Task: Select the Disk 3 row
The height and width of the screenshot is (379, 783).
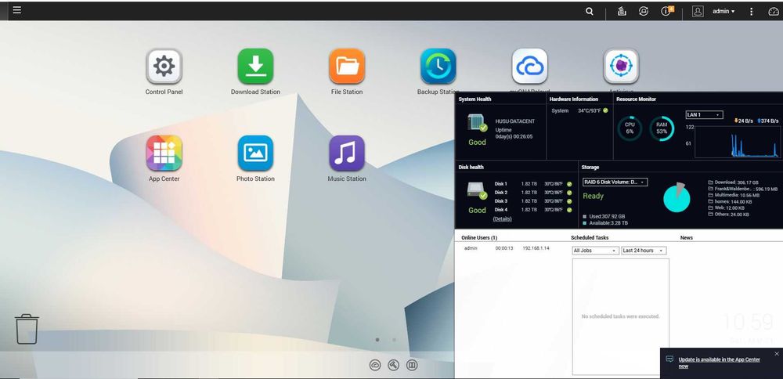Action: coord(533,201)
